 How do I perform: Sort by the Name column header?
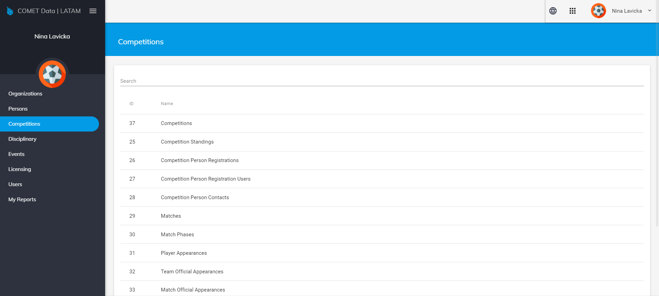pyautogui.click(x=167, y=104)
